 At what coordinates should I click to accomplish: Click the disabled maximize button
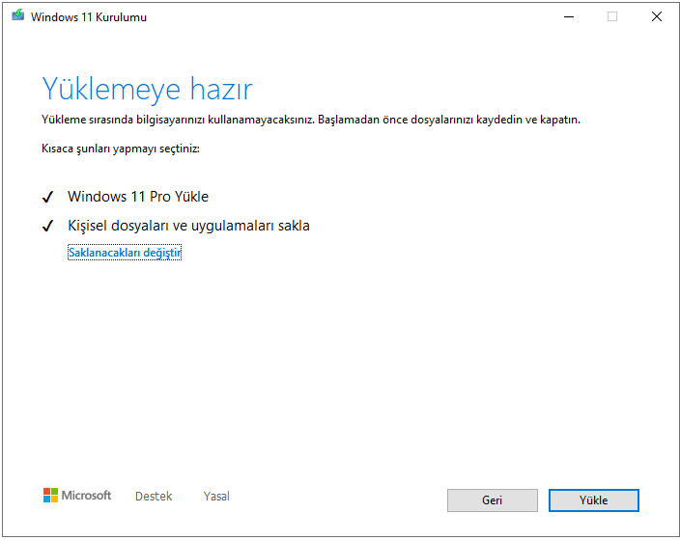(612, 17)
